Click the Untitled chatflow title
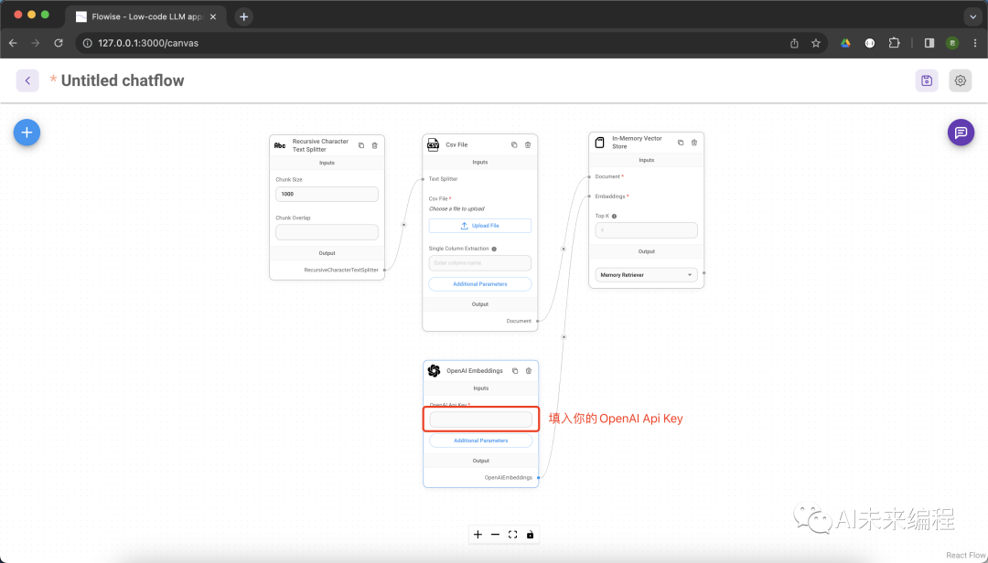The image size is (988, 563). point(123,80)
